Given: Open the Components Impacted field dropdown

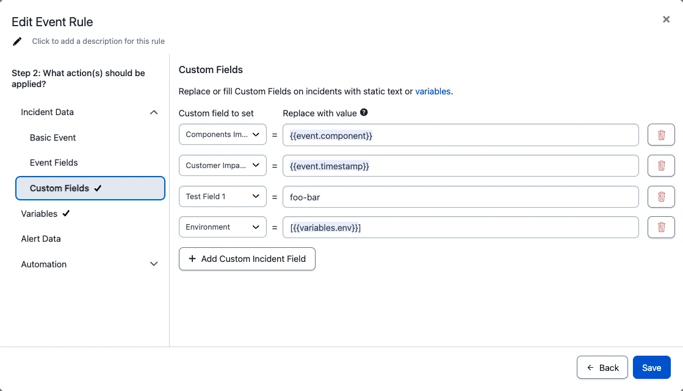Looking at the screenshot, I should pos(222,135).
